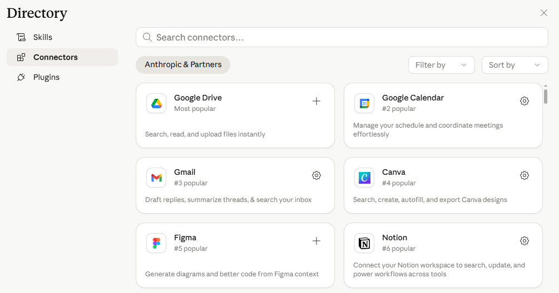Click 'Search, read, and upload files instantly'
Viewport: 559px width, 293px height.
(x=205, y=134)
